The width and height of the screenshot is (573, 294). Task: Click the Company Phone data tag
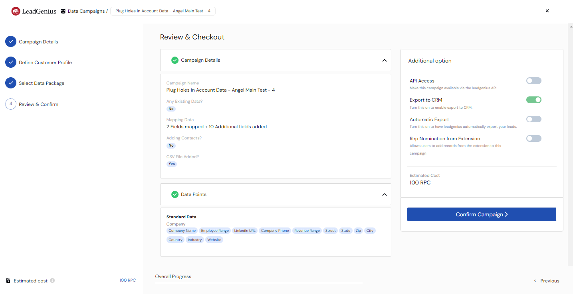coord(275,231)
